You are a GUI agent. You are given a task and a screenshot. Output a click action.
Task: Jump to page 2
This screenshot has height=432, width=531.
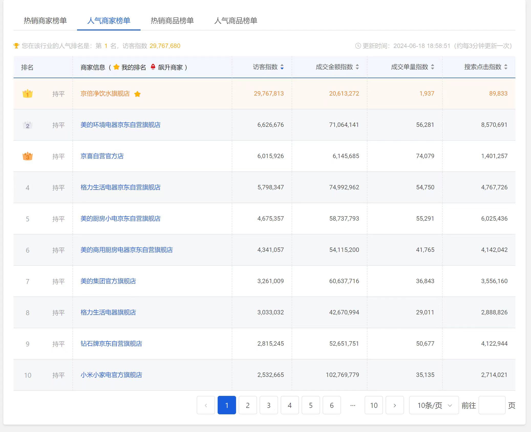pyautogui.click(x=248, y=405)
